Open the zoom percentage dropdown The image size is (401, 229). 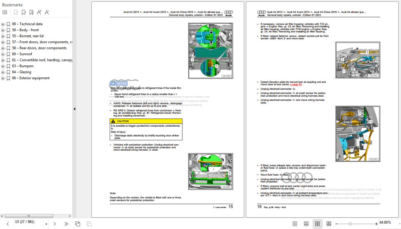tap(399, 224)
